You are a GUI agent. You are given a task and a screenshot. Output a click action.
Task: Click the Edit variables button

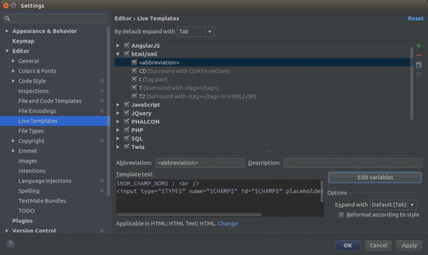pyautogui.click(x=375, y=178)
